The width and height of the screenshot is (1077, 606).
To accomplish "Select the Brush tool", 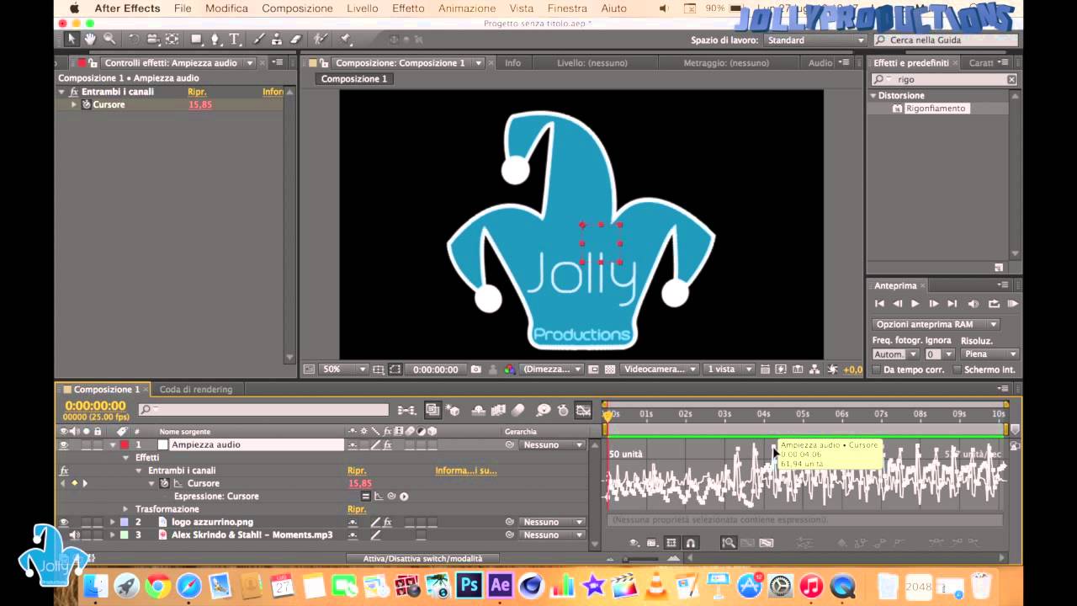I will click(x=259, y=39).
